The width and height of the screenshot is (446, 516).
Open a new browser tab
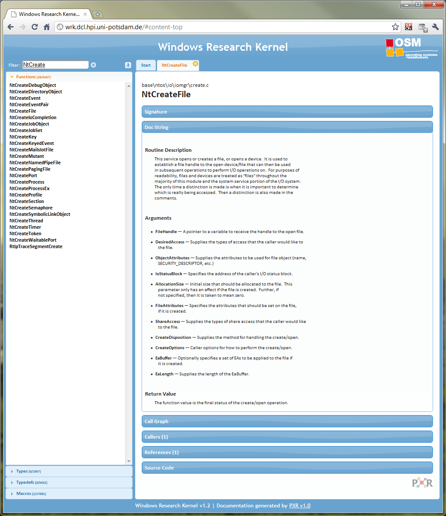pyautogui.click(x=98, y=14)
